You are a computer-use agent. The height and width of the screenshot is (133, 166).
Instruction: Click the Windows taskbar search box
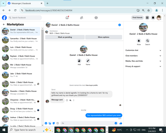(31, 130)
